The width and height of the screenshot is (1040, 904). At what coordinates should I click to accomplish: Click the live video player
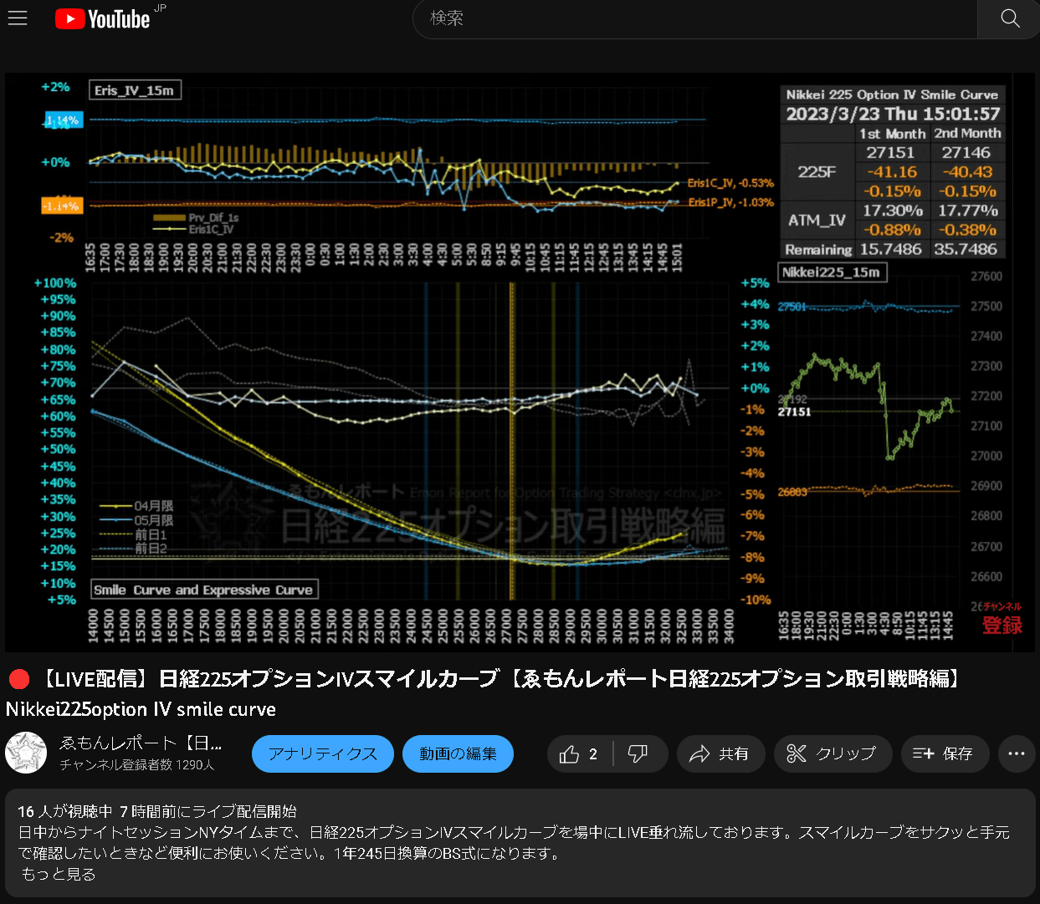click(x=520, y=362)
